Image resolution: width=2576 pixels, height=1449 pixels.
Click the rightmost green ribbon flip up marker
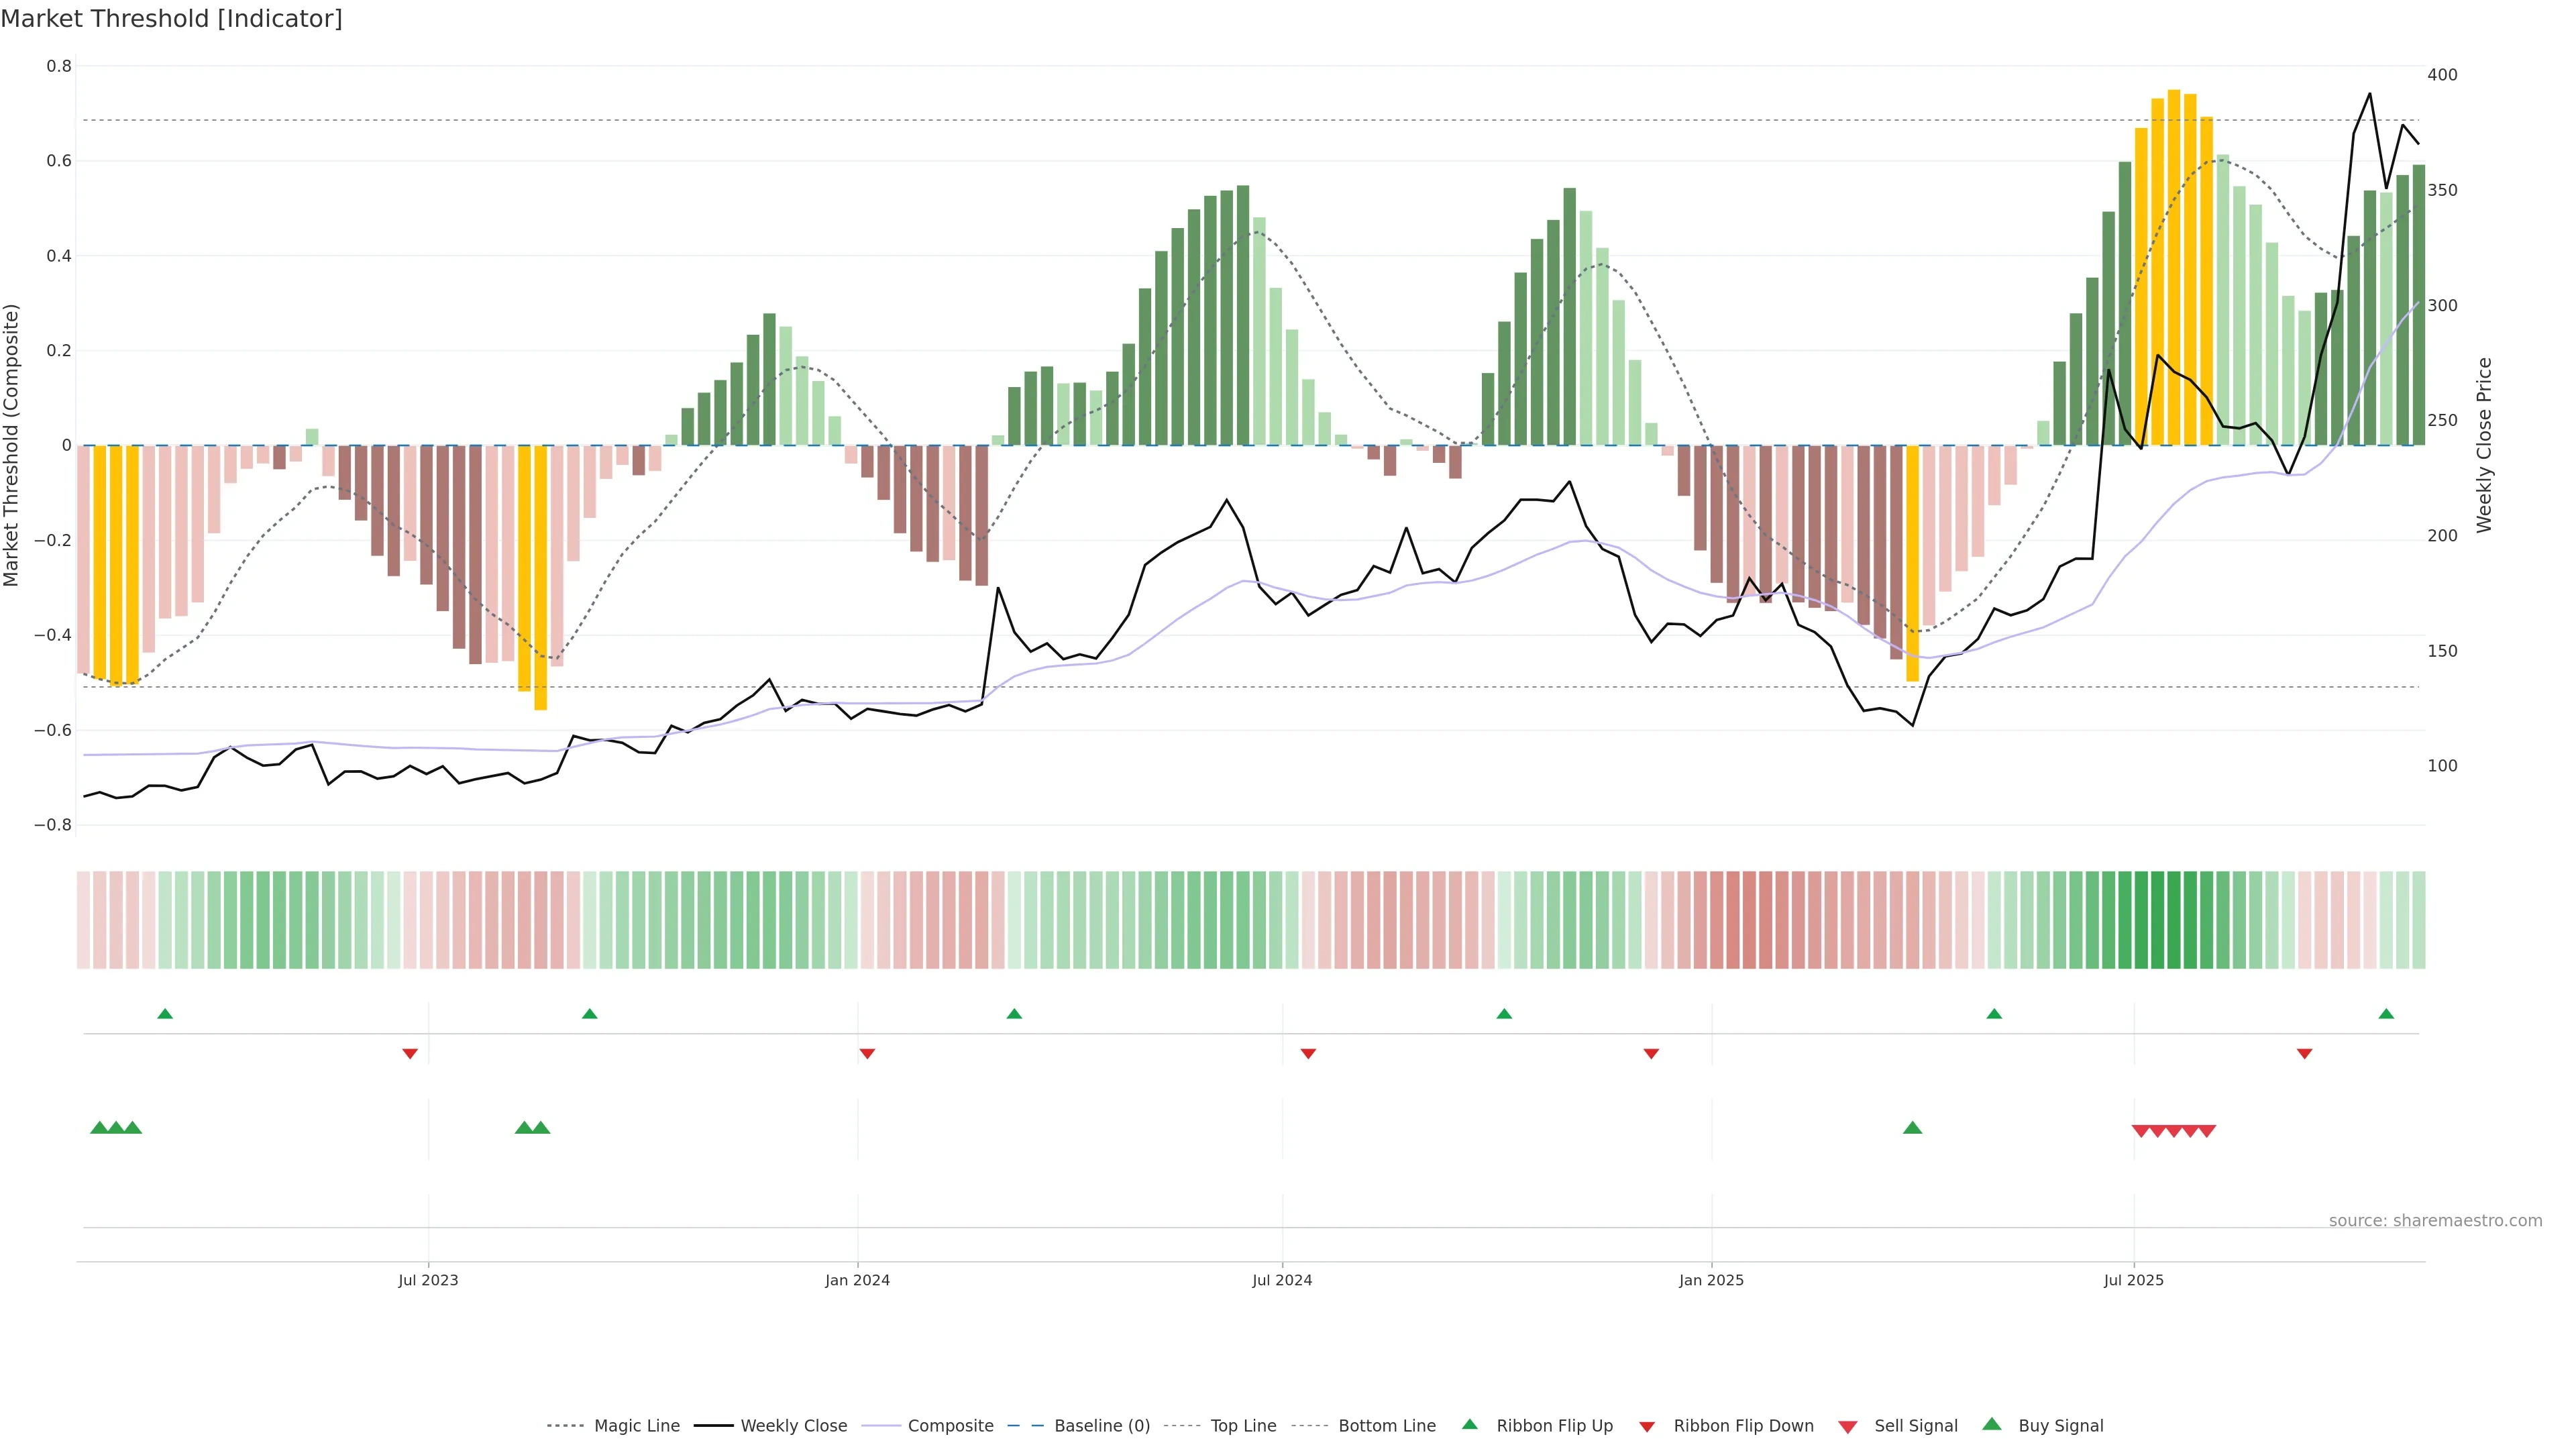point(2386,1014)
